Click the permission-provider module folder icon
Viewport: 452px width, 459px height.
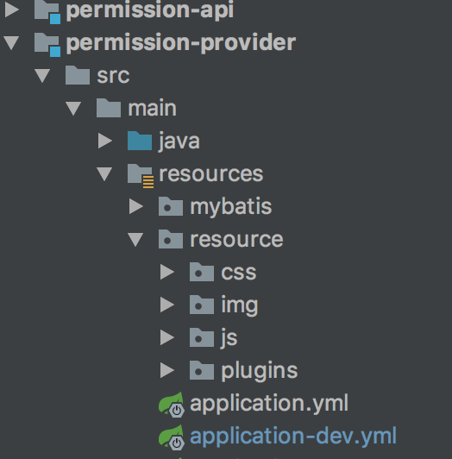point(47,45)
